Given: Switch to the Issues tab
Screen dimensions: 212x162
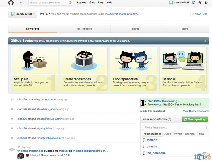Looking at the screenshot, I should pos(135,29).
